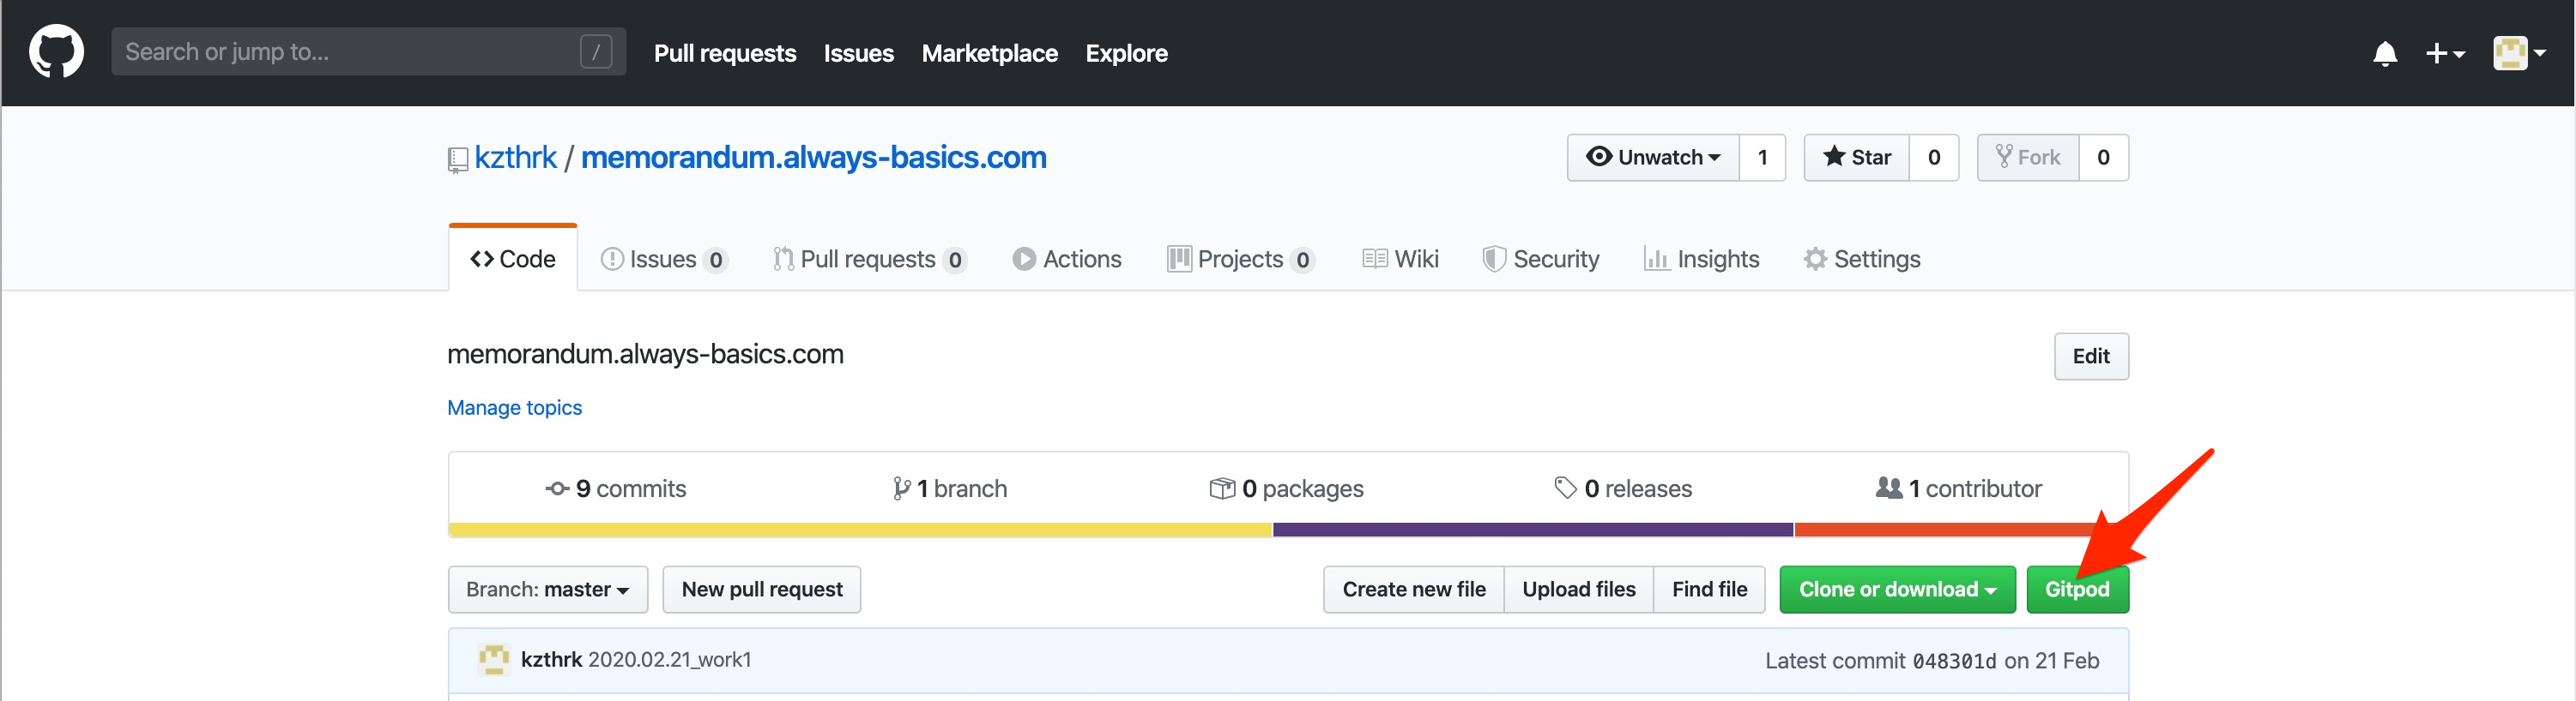
Task: Open Explore in the top navigation
Action: 1126,53
